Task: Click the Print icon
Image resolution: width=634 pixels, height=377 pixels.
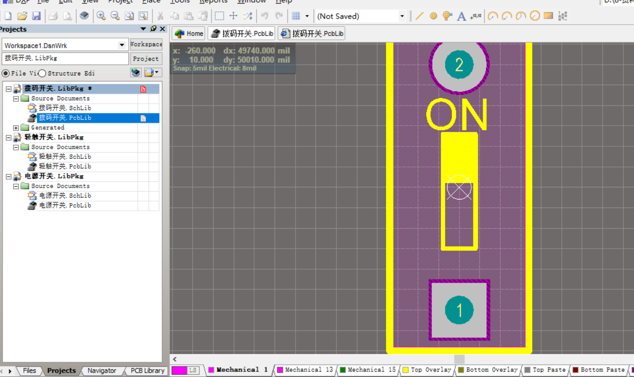Action: click(x=53, y=16)
